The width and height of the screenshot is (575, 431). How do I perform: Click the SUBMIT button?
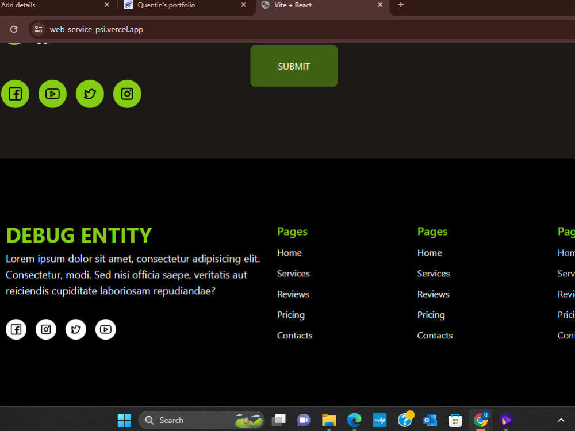294,66
